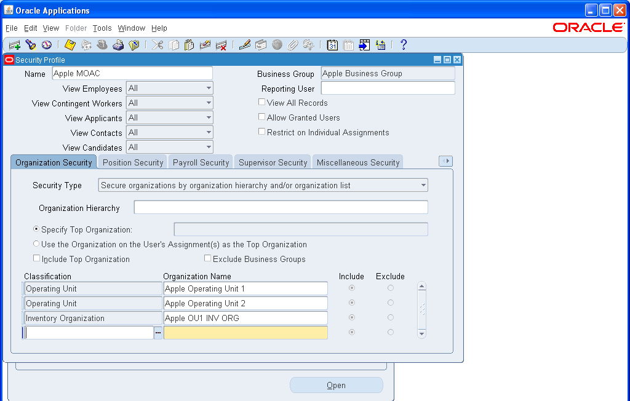
Task: Select Use the Organization on User's Assignment radio
Action: click(36, 244)
